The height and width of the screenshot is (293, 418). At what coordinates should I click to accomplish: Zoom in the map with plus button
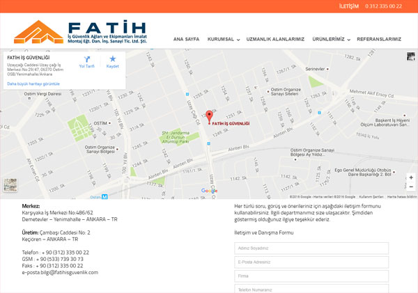[x=411, y=177]
